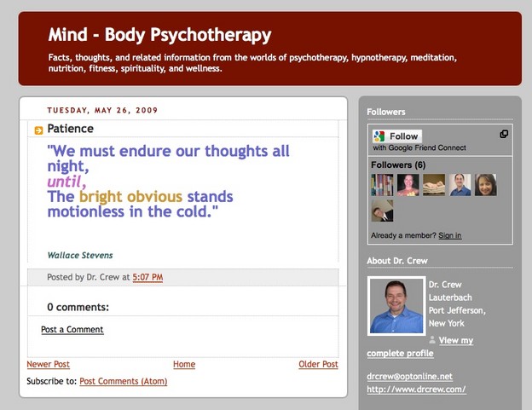Screen dimensions: 532x410
Task: Click the 0 comments: heading
Action: pos(78,307)
